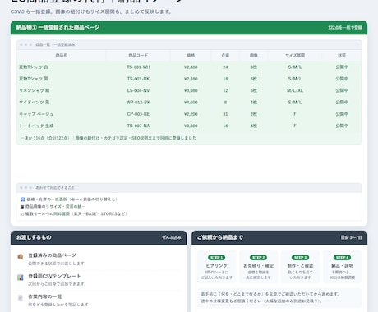Click the あわせて対応できること panel title
The image size is (378, 312).
55,188
